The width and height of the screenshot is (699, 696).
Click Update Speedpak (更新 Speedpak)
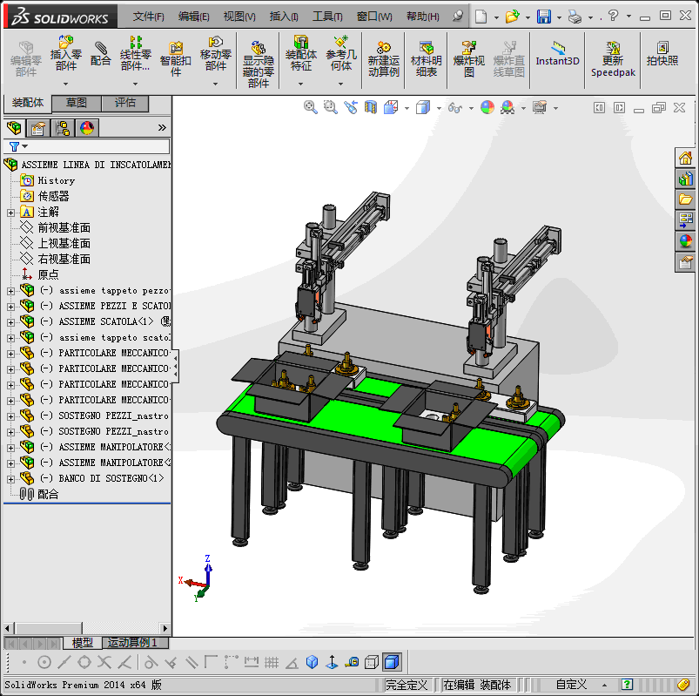click(613, 58)
